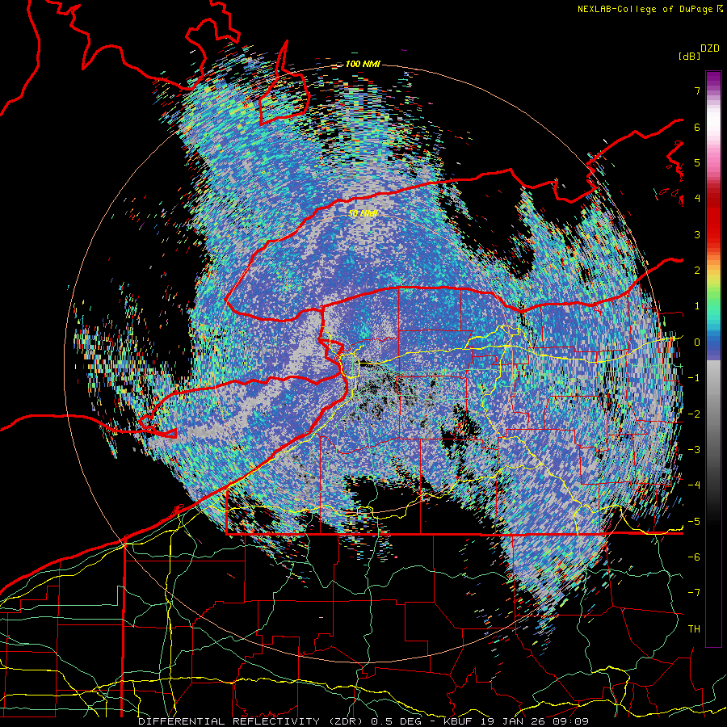Click the -3 value on the dB scale
This screenshot has height=727, width=727.
point(694,450)
